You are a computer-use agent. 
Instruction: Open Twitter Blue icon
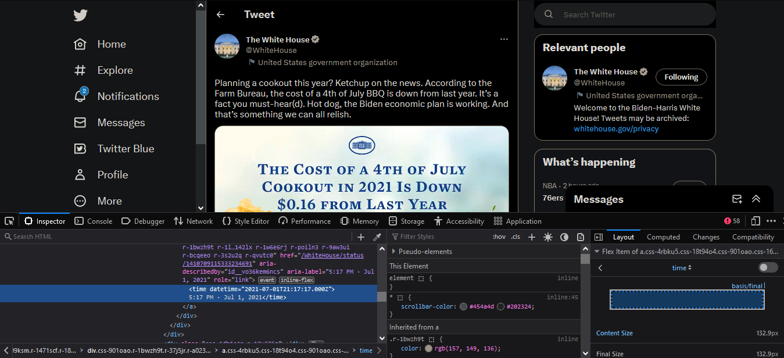click(x=80, y=149)
